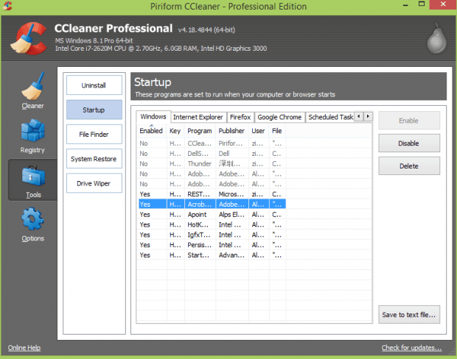Select the Thunder startup row
Viewport: 457px width, 359px height.
(212, 164)
